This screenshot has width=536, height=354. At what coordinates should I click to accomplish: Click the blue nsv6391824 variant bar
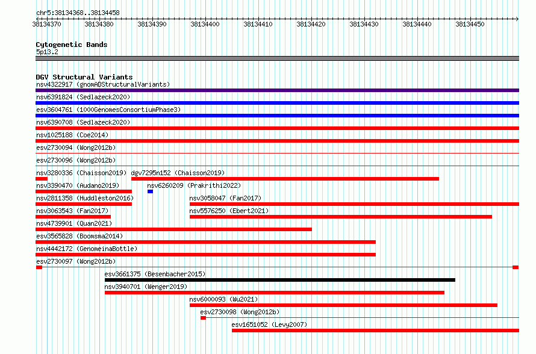pos(277,103)
